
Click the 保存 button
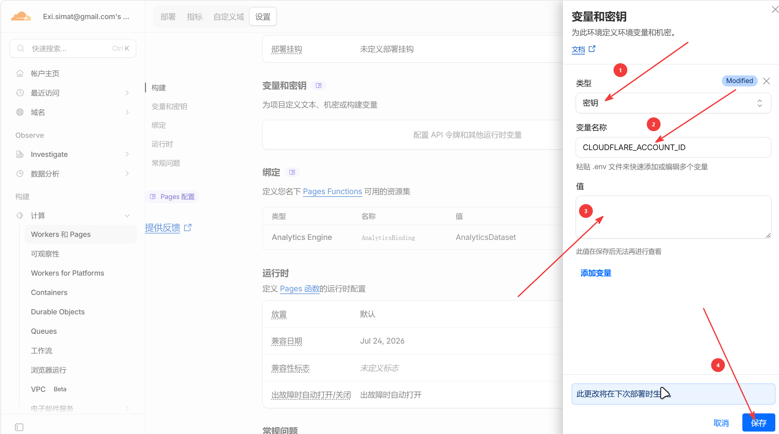coord(759,423)
